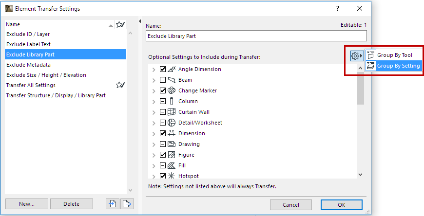Click the Fill tool icon
This screenshot has width=424, height=216.
(x=172, y=165)
